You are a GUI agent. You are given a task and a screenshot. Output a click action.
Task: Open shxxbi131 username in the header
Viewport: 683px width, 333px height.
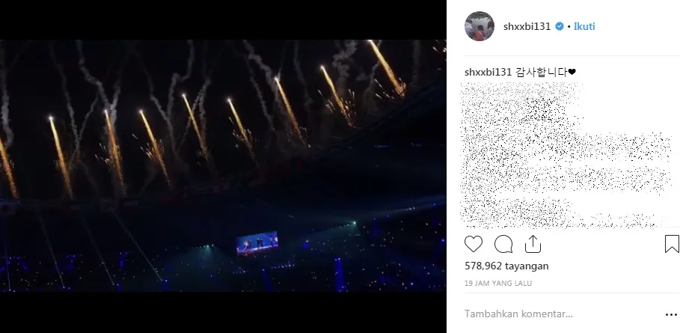(x=527, y=26)
